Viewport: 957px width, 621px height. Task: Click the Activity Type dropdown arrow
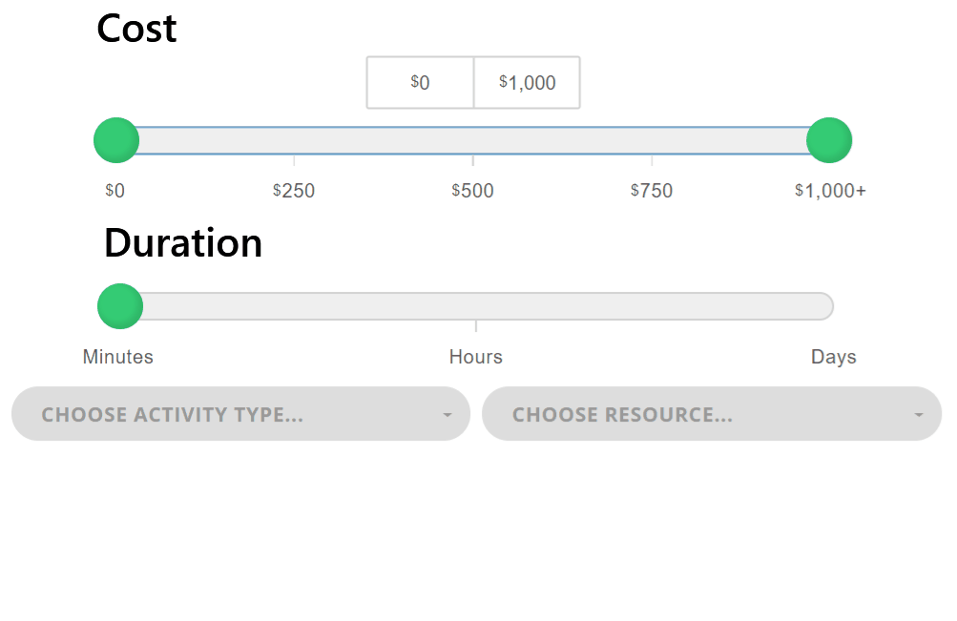(x=446, y=414)
